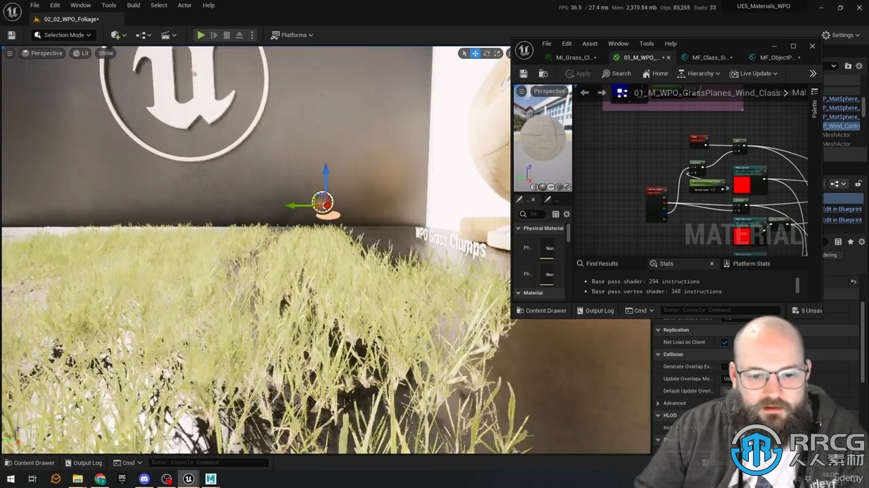The width and height of the screenshot is (869, 488).
Task: Toggle Net Load on Client checkbox
Action: [724, 342]
